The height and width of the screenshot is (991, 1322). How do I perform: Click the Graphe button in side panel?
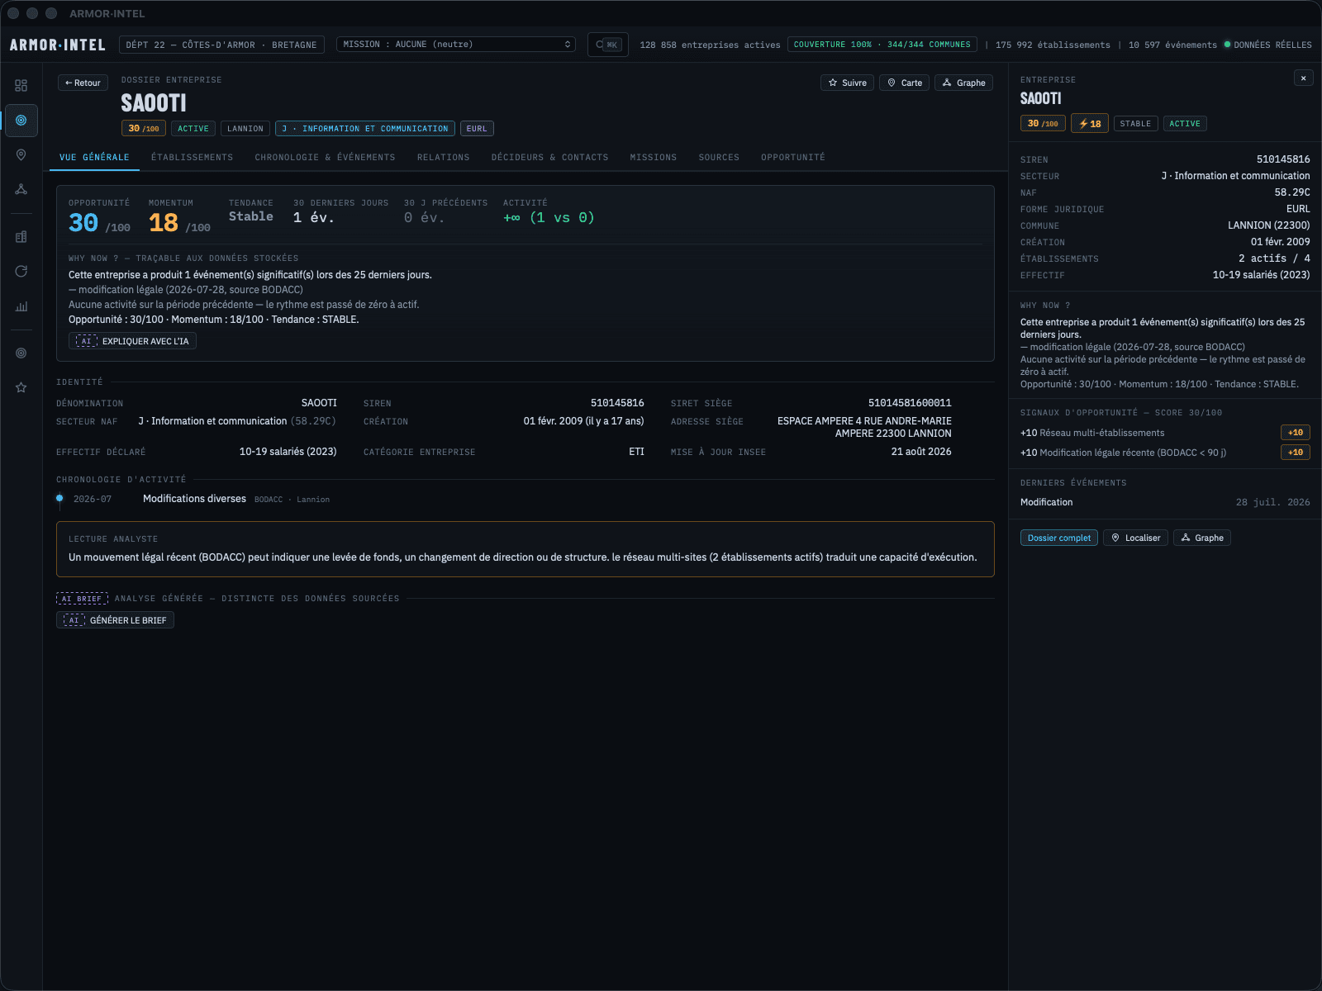1201,538
